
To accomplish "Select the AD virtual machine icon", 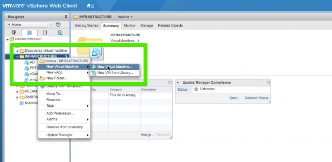I will 26,62.
